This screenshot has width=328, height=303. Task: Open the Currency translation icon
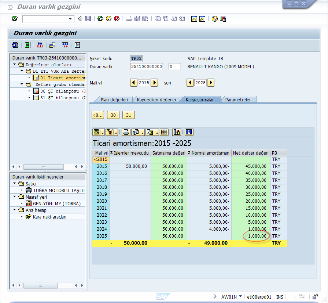click(40, 45)
